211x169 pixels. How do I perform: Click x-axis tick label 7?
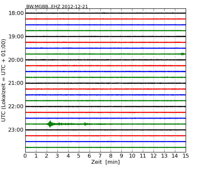100,156
